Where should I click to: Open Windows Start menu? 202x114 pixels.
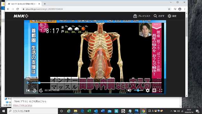click(x=3, y=111)
